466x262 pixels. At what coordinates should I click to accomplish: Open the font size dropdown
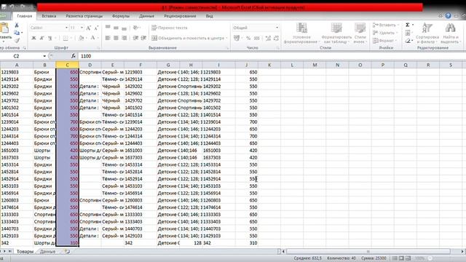tap(82, 28)
